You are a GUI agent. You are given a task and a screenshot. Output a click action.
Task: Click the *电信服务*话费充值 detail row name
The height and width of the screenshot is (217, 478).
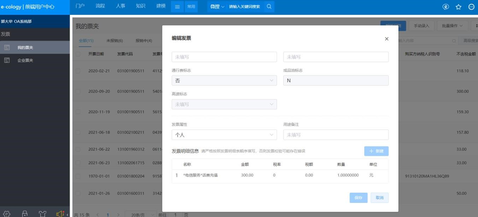[x=200, y=175]
